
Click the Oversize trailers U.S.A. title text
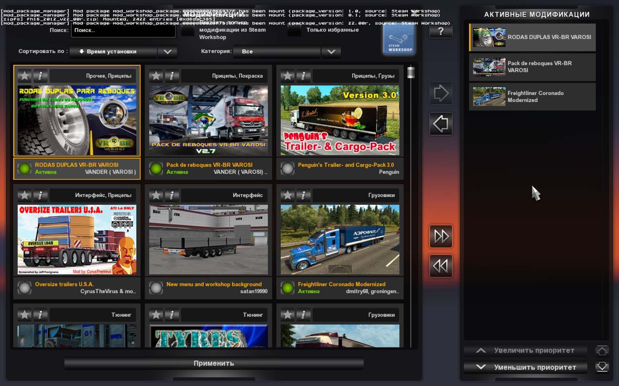64,284
